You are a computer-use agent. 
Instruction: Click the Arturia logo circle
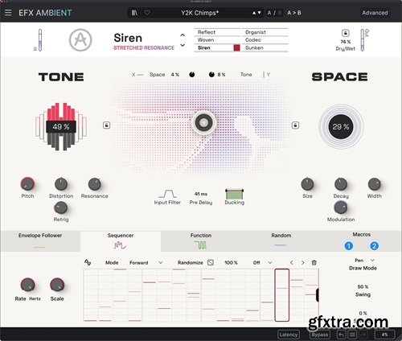80,40
